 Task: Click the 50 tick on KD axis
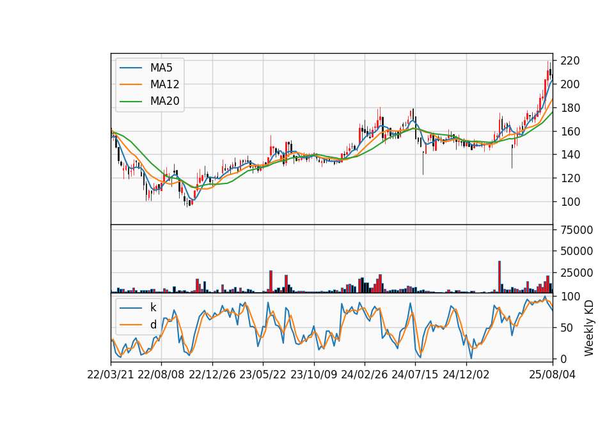click(567, 327)
